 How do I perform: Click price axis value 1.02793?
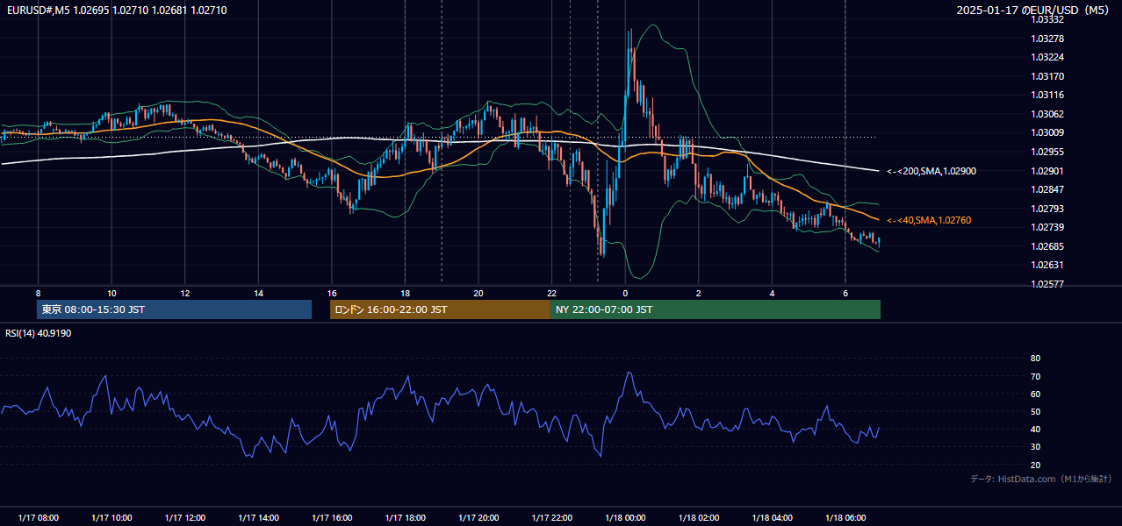click(x=1046, y=209)
